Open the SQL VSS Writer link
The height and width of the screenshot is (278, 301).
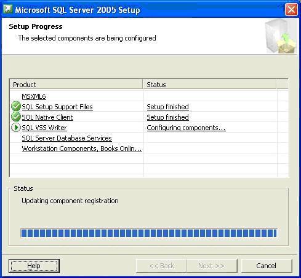click(44, 128)
